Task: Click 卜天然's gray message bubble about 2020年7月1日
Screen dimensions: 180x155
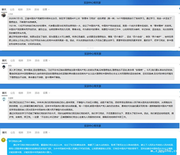Action: click(92, 31)
